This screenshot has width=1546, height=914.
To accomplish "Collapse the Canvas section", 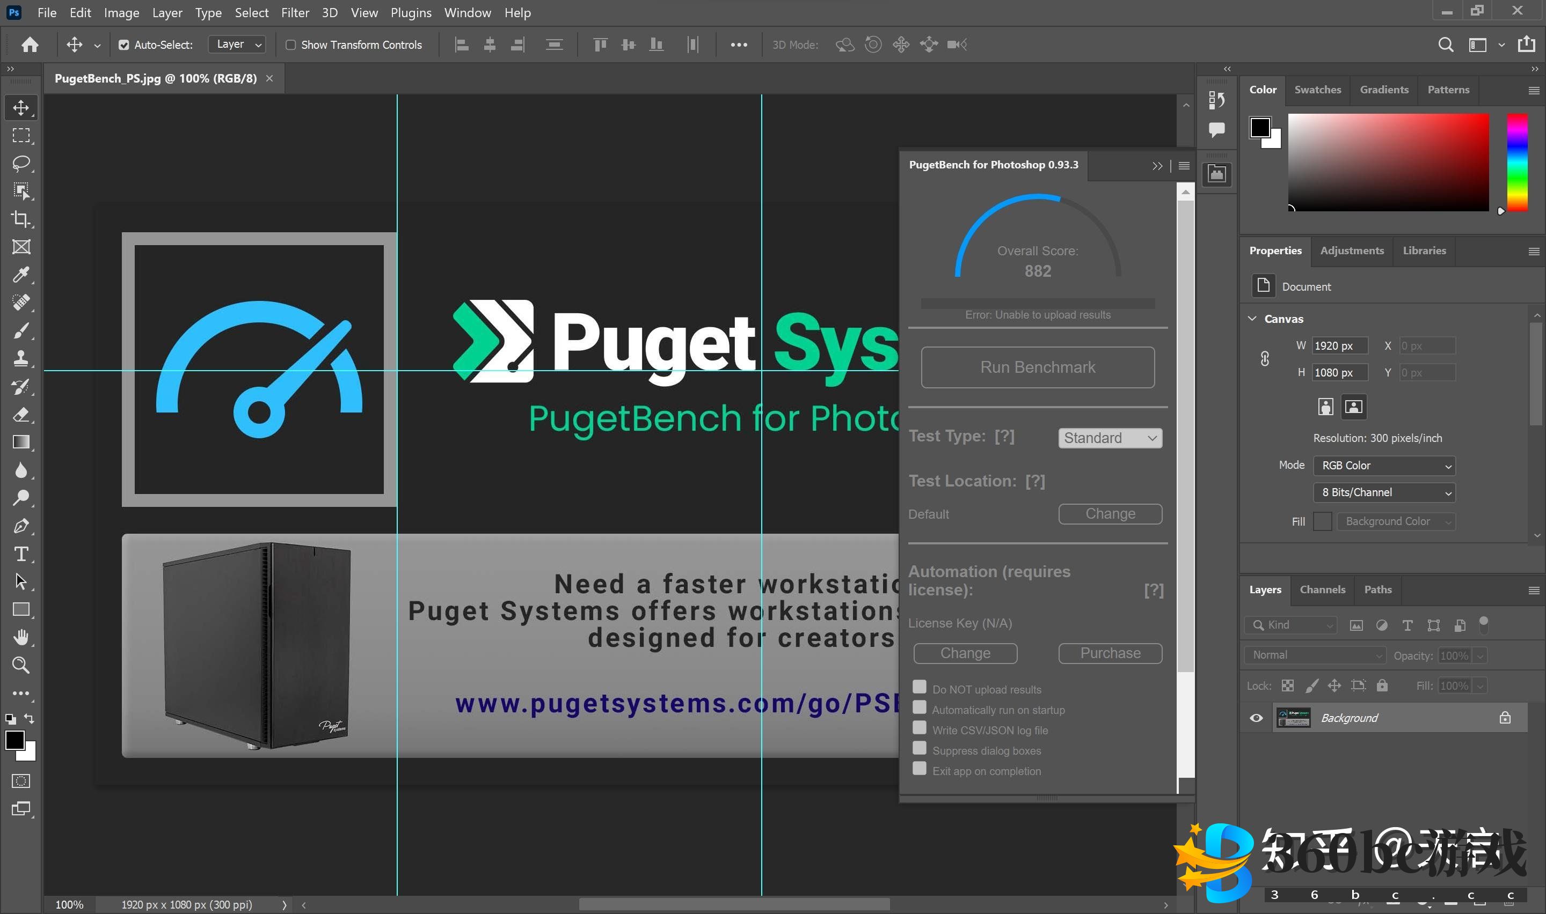I will (1252, 319).
